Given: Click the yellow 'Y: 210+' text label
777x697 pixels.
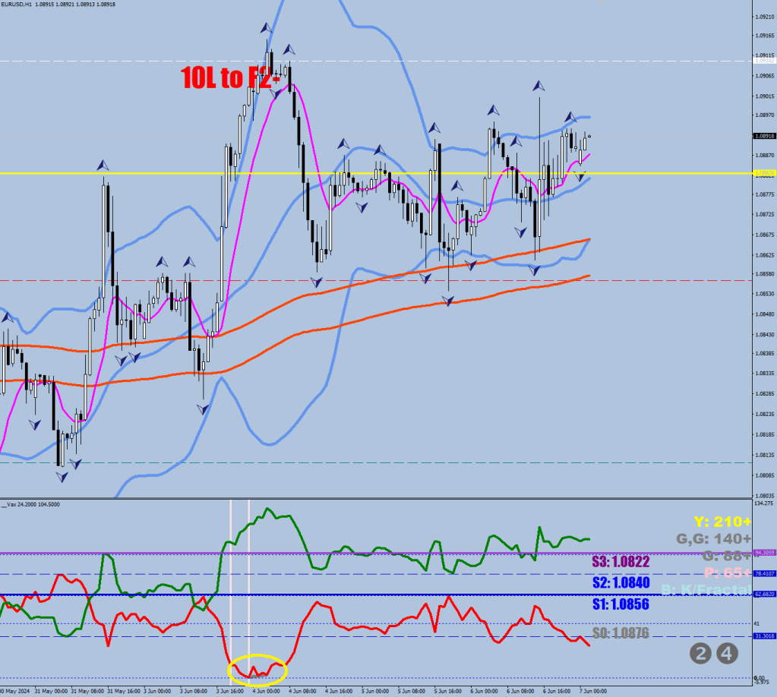Looking at the screenshot, I should click(x=722, y=522).
